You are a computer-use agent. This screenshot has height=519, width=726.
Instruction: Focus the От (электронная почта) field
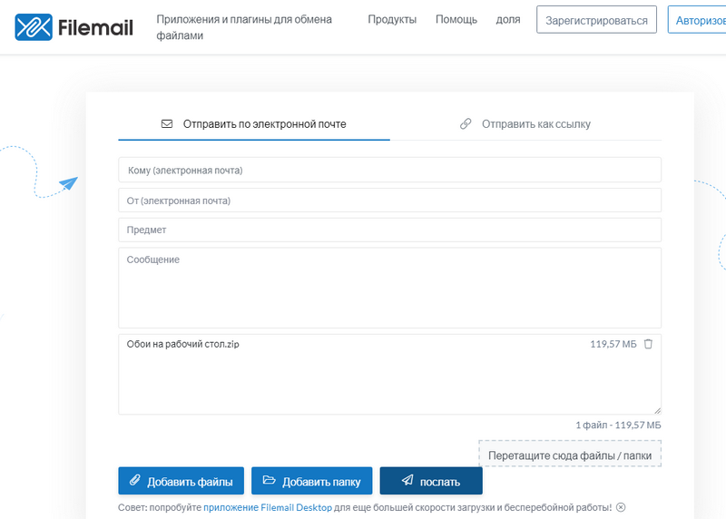point(389,200)
